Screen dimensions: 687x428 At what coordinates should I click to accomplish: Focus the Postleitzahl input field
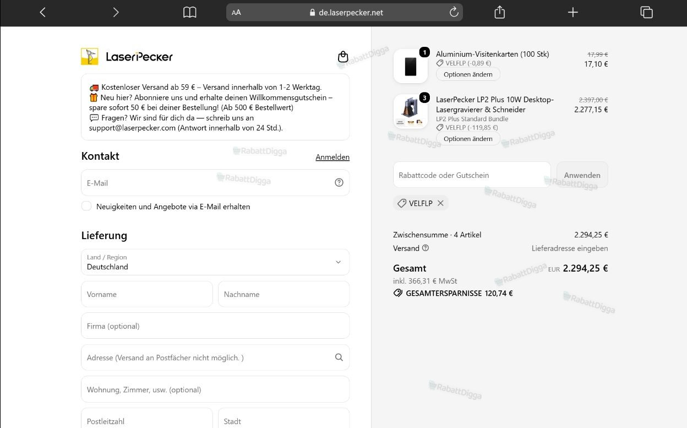pos(146,419)
